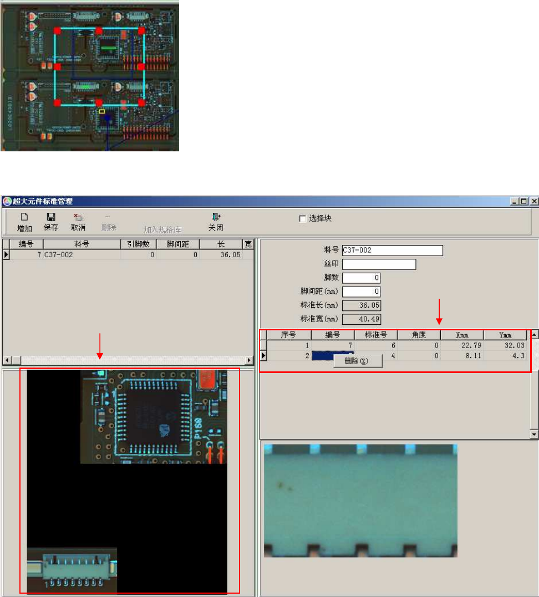The width and height of the screenshot is (539, 597).
Task: Click up arrow of sub-table vertical scrollbar
Action: point(535,335)
